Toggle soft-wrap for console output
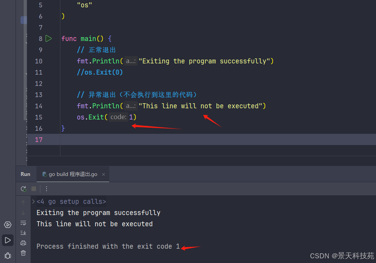The height and width of the screenshot is (263, 376). [x=23, y=223]
